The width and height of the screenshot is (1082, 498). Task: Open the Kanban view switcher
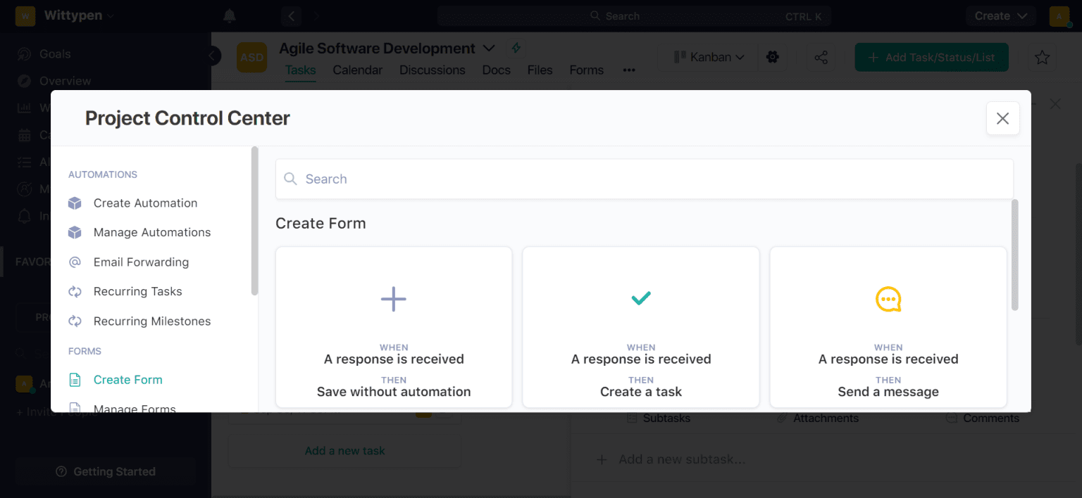pos(707,57)
